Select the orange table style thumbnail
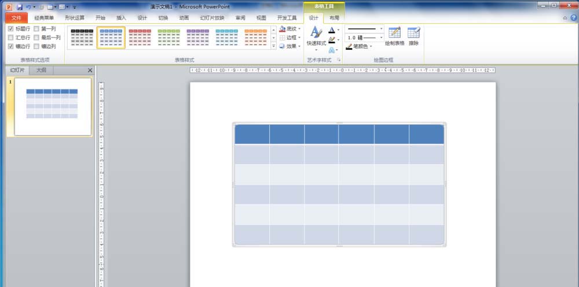The height and width of the screenshot is (287, 579). [255, 38]
